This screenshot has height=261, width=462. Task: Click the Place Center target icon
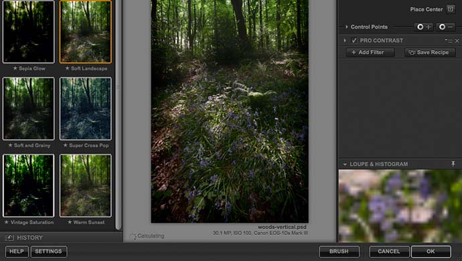(x=451, y=9)
